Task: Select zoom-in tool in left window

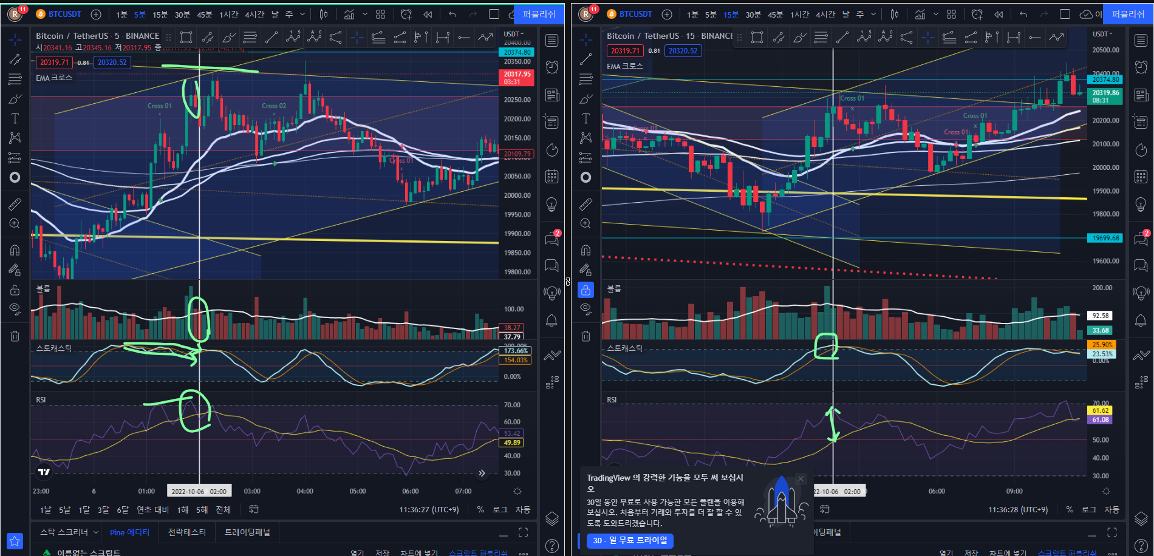Action: click(x=15, y=223)
